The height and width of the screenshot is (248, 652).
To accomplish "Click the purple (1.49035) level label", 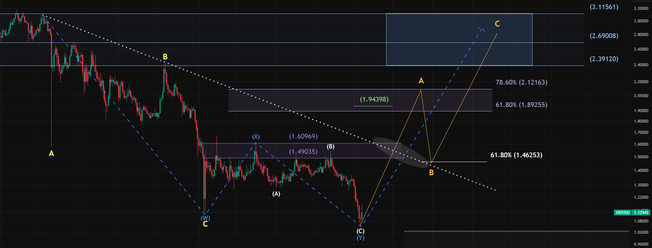I will tap(303, 152).
